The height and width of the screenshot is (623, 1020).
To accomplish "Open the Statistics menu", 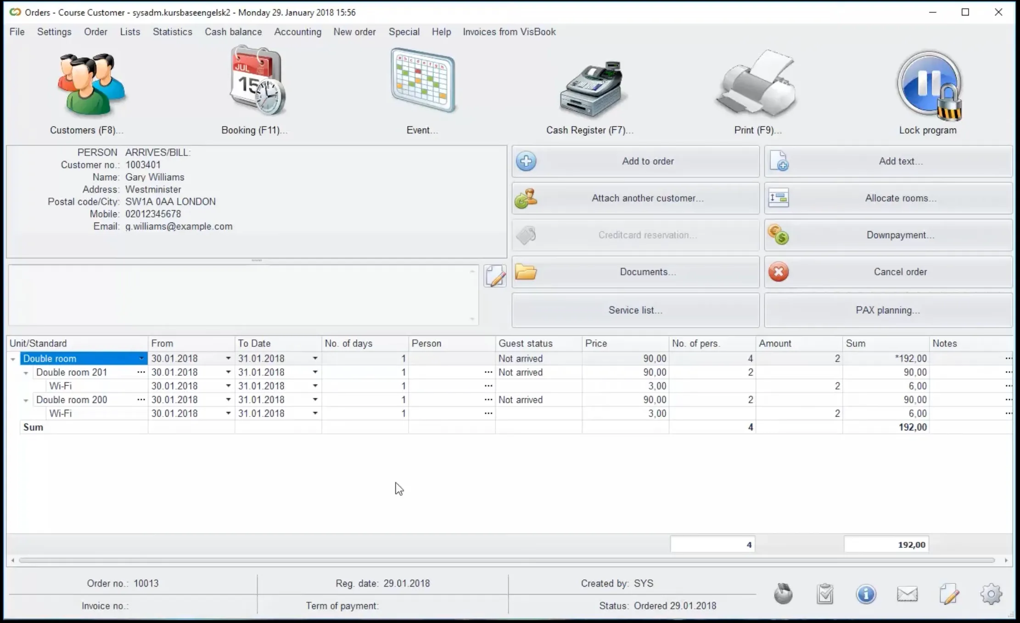I will [x=172, y=32].
